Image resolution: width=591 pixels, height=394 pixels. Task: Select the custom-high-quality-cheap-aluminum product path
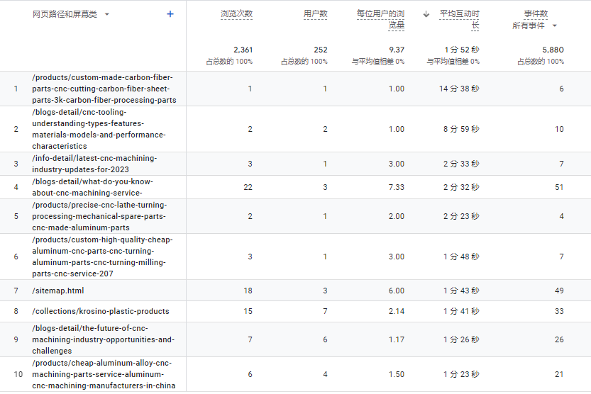click(102, 257)
